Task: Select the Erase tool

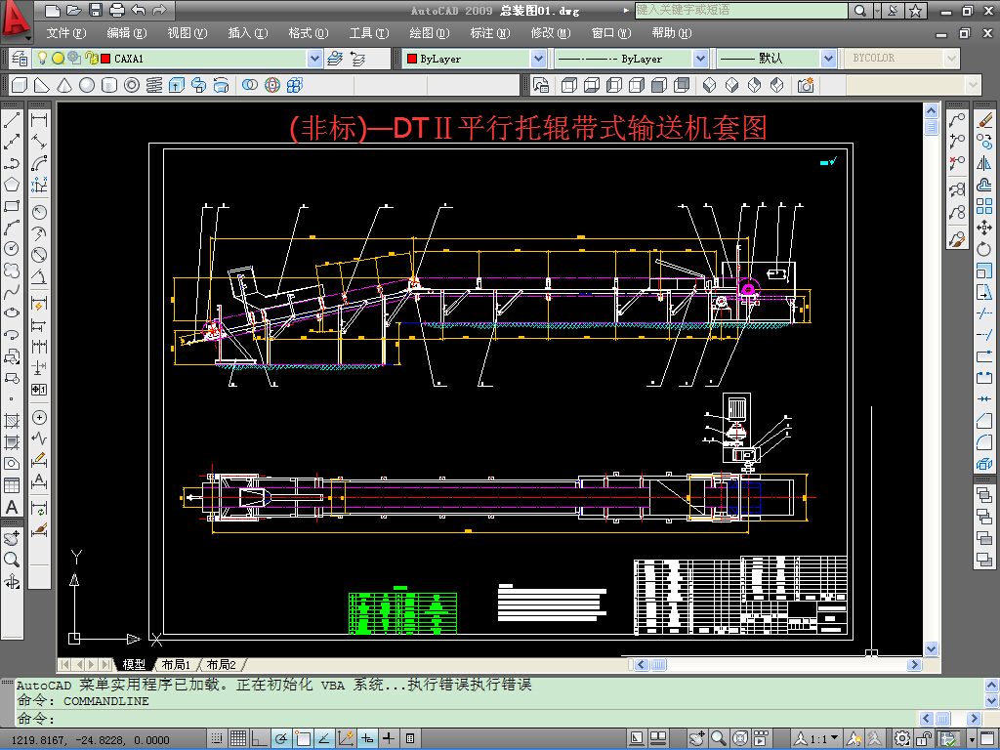Action: (984, 119)
